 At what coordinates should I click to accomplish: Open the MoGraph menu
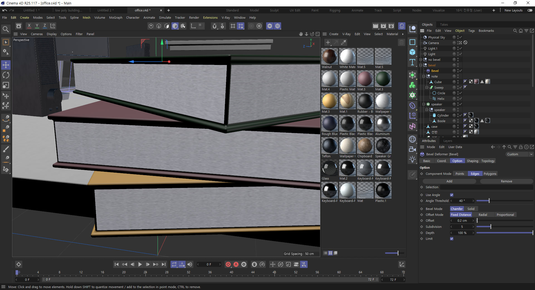[x=116, y=18]
